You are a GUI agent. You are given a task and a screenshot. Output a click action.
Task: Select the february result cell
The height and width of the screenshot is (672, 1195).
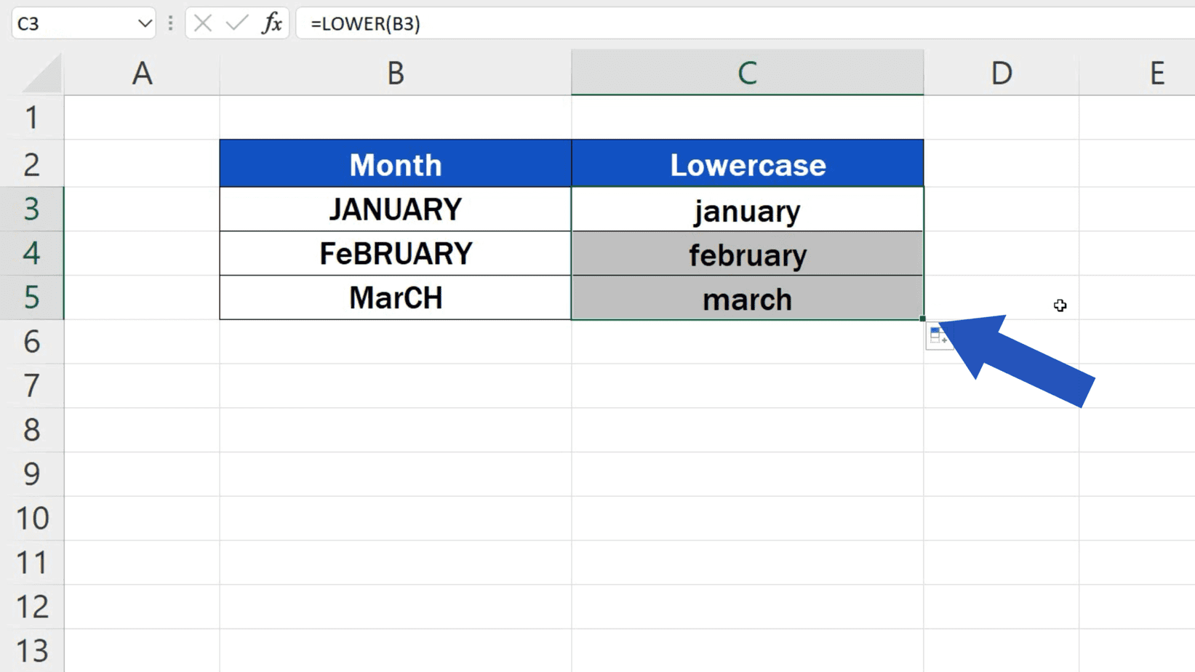pyautogui.click(x=747, y=254)
